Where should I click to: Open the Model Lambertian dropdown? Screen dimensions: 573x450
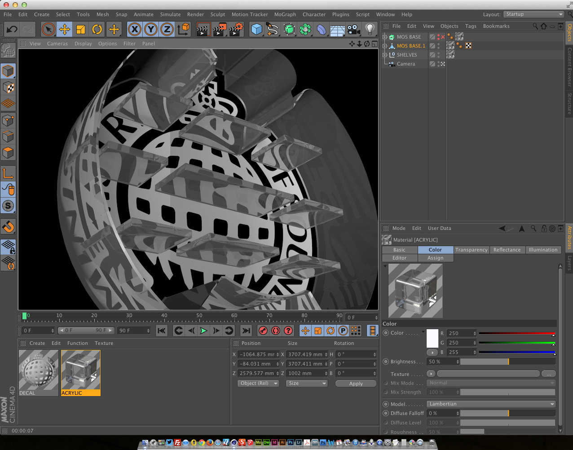[x=492, y=404]
